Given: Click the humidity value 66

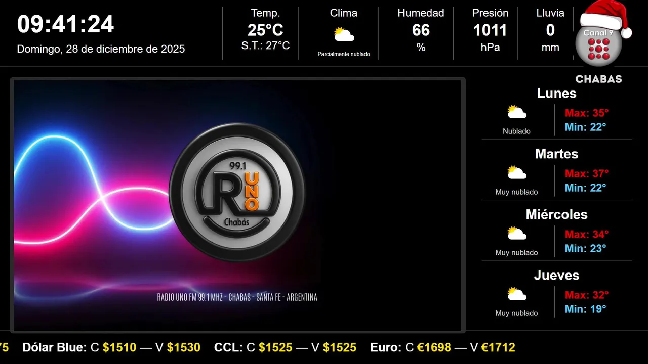Looking at the screenshot, I should (x=421, y=30).
